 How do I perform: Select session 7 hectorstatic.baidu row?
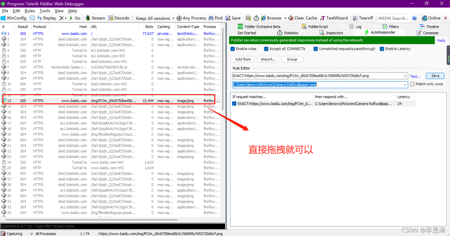[x=111, y=67]
